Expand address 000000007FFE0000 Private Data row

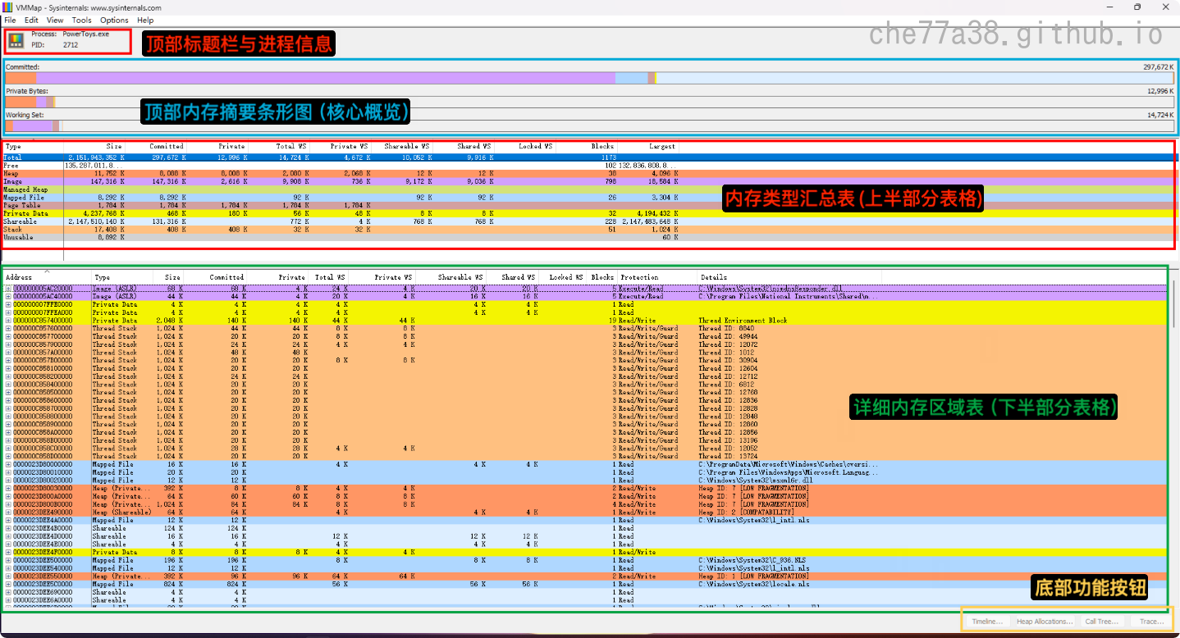[8, 304]
